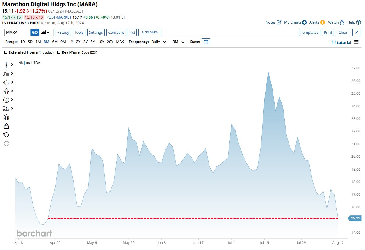Select the 6M range
The height and width of the screenshot is (250, 365).
(55, 42)
